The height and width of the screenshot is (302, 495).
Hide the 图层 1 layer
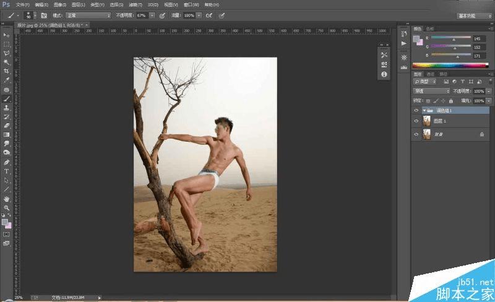[x=416, y=121]
